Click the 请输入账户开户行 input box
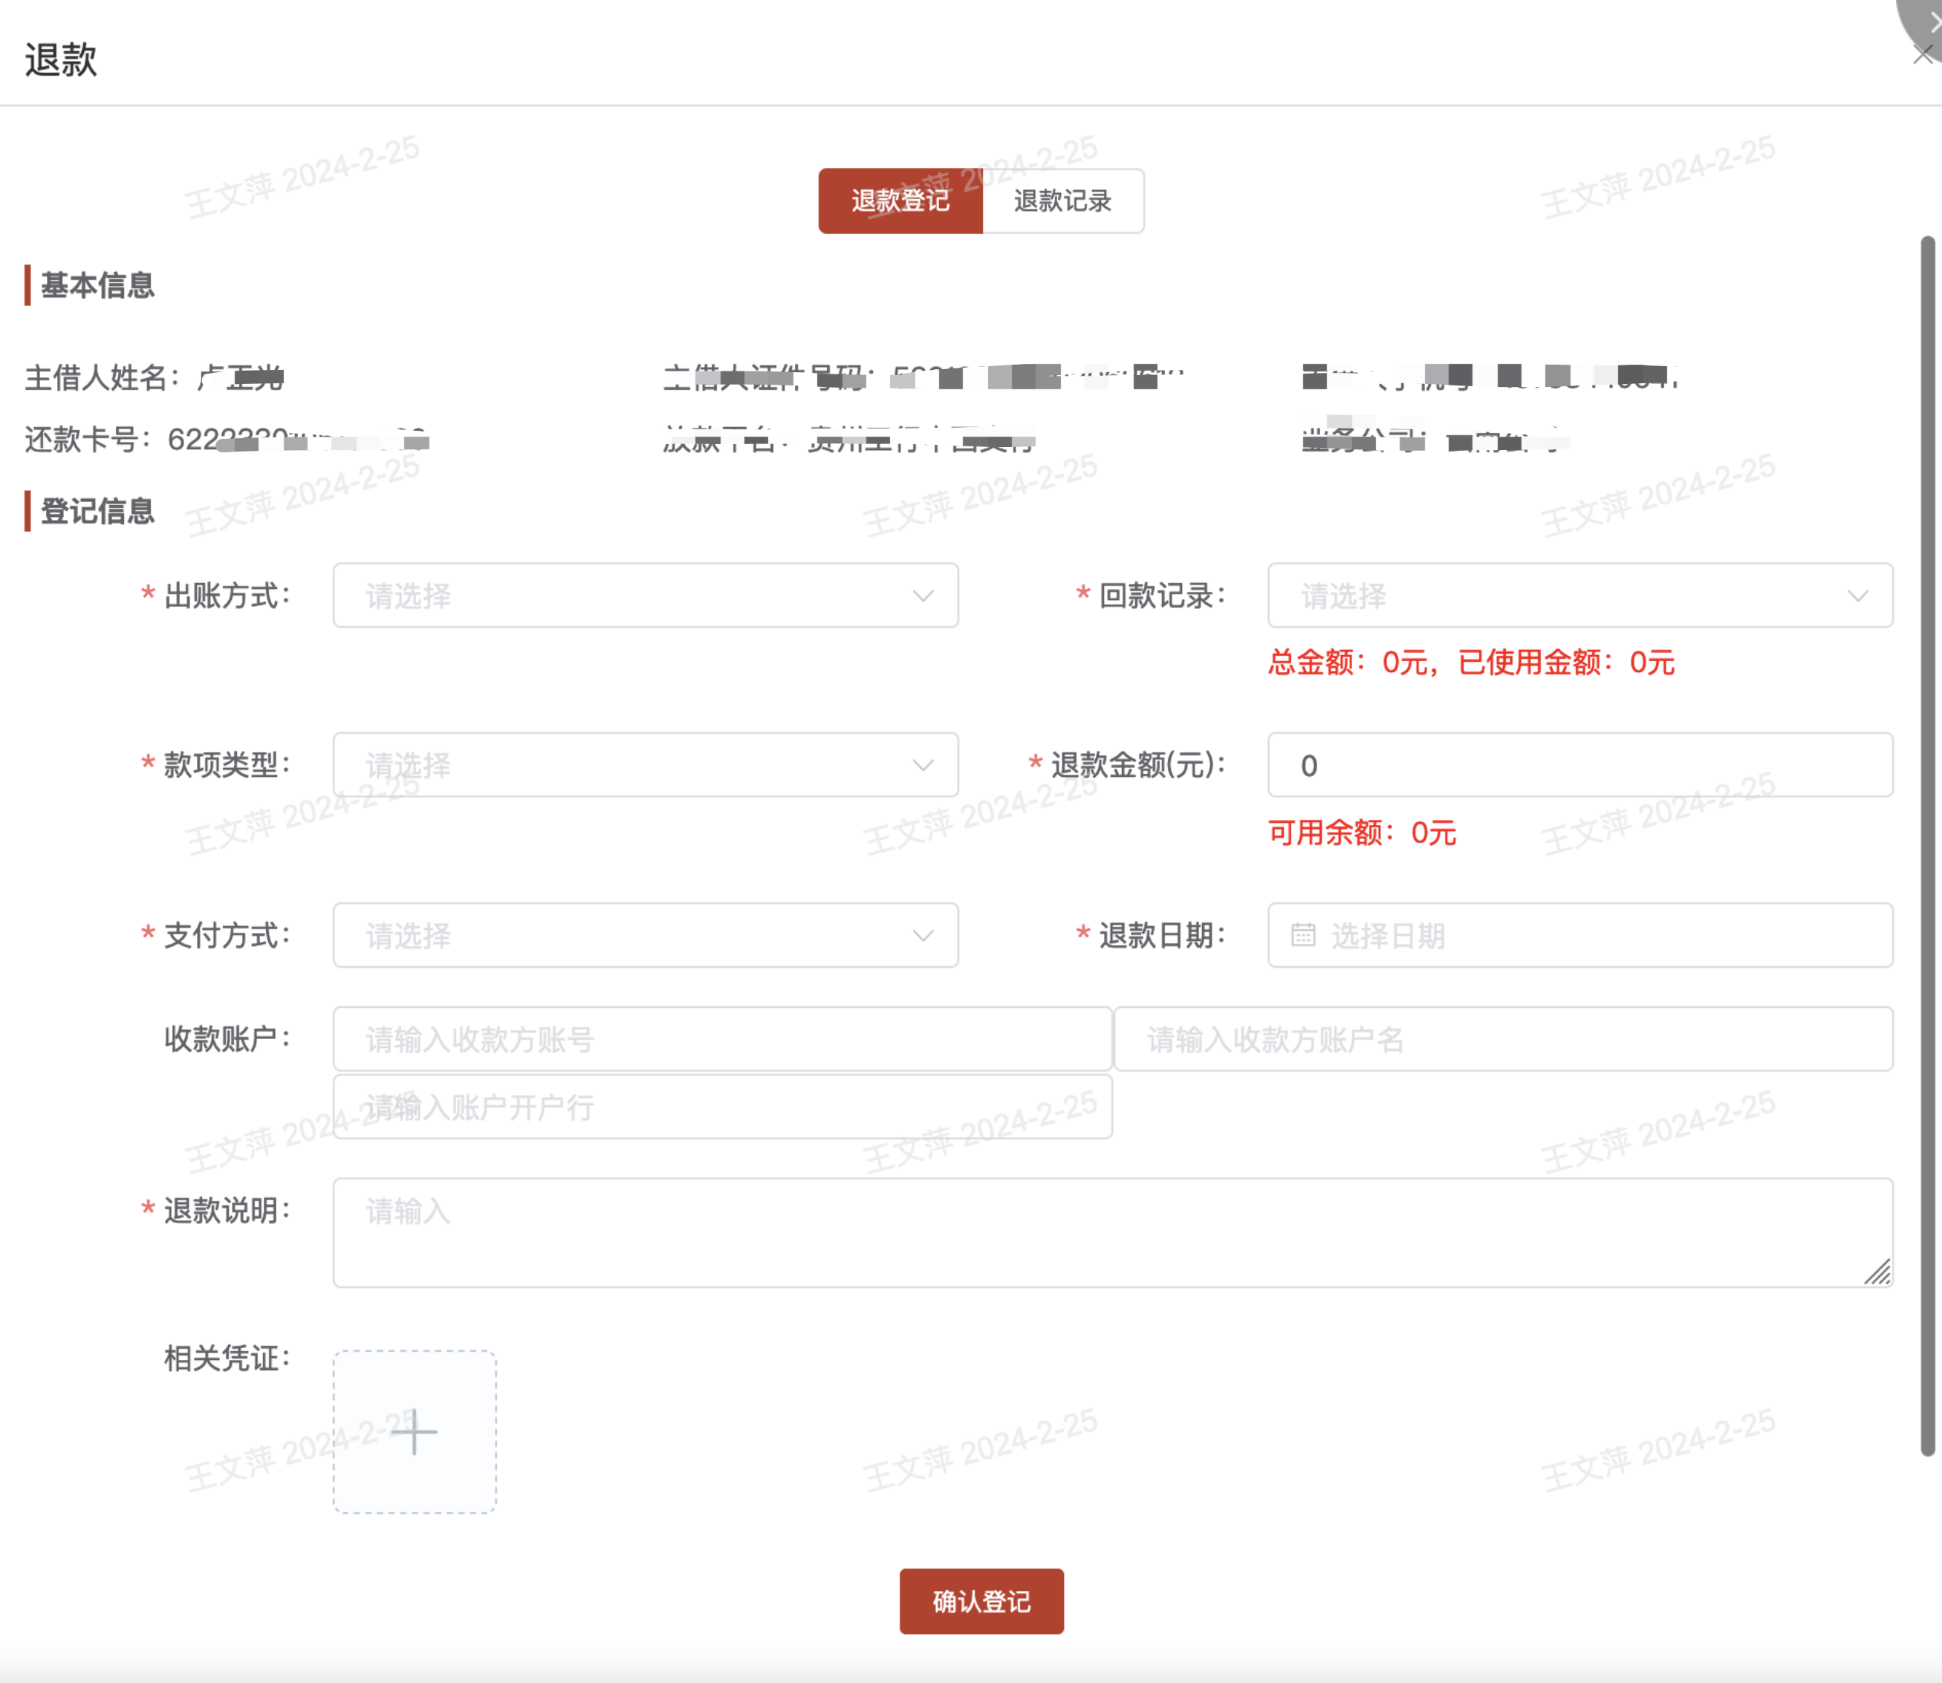This screenshot has height=1683, width=1942. pos(721,1107)
